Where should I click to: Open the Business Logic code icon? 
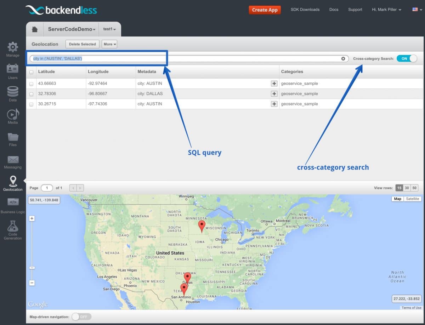coord(13,202)
